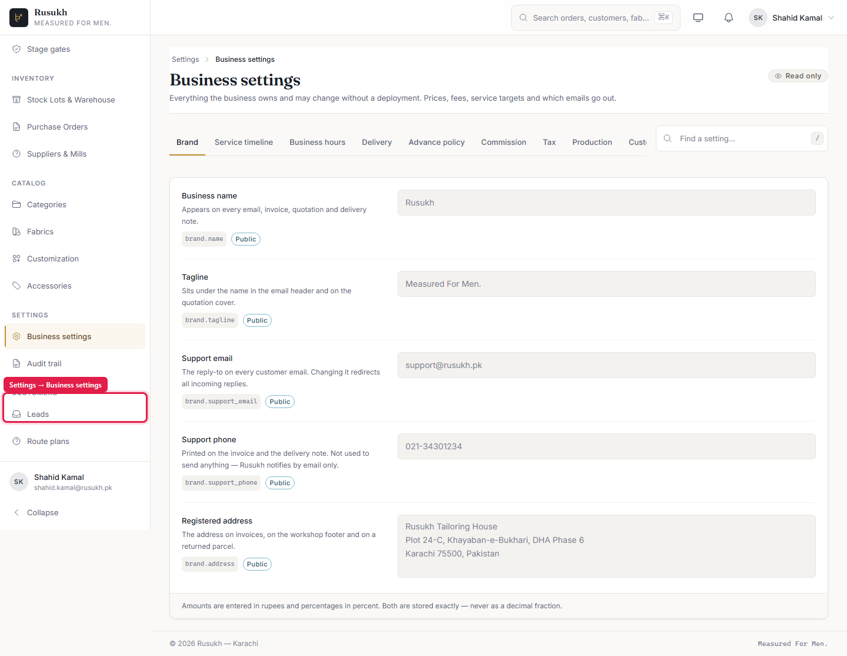Open Stage gates shield icon
This screenshot has height=656, width=847.
coord(16,49)
